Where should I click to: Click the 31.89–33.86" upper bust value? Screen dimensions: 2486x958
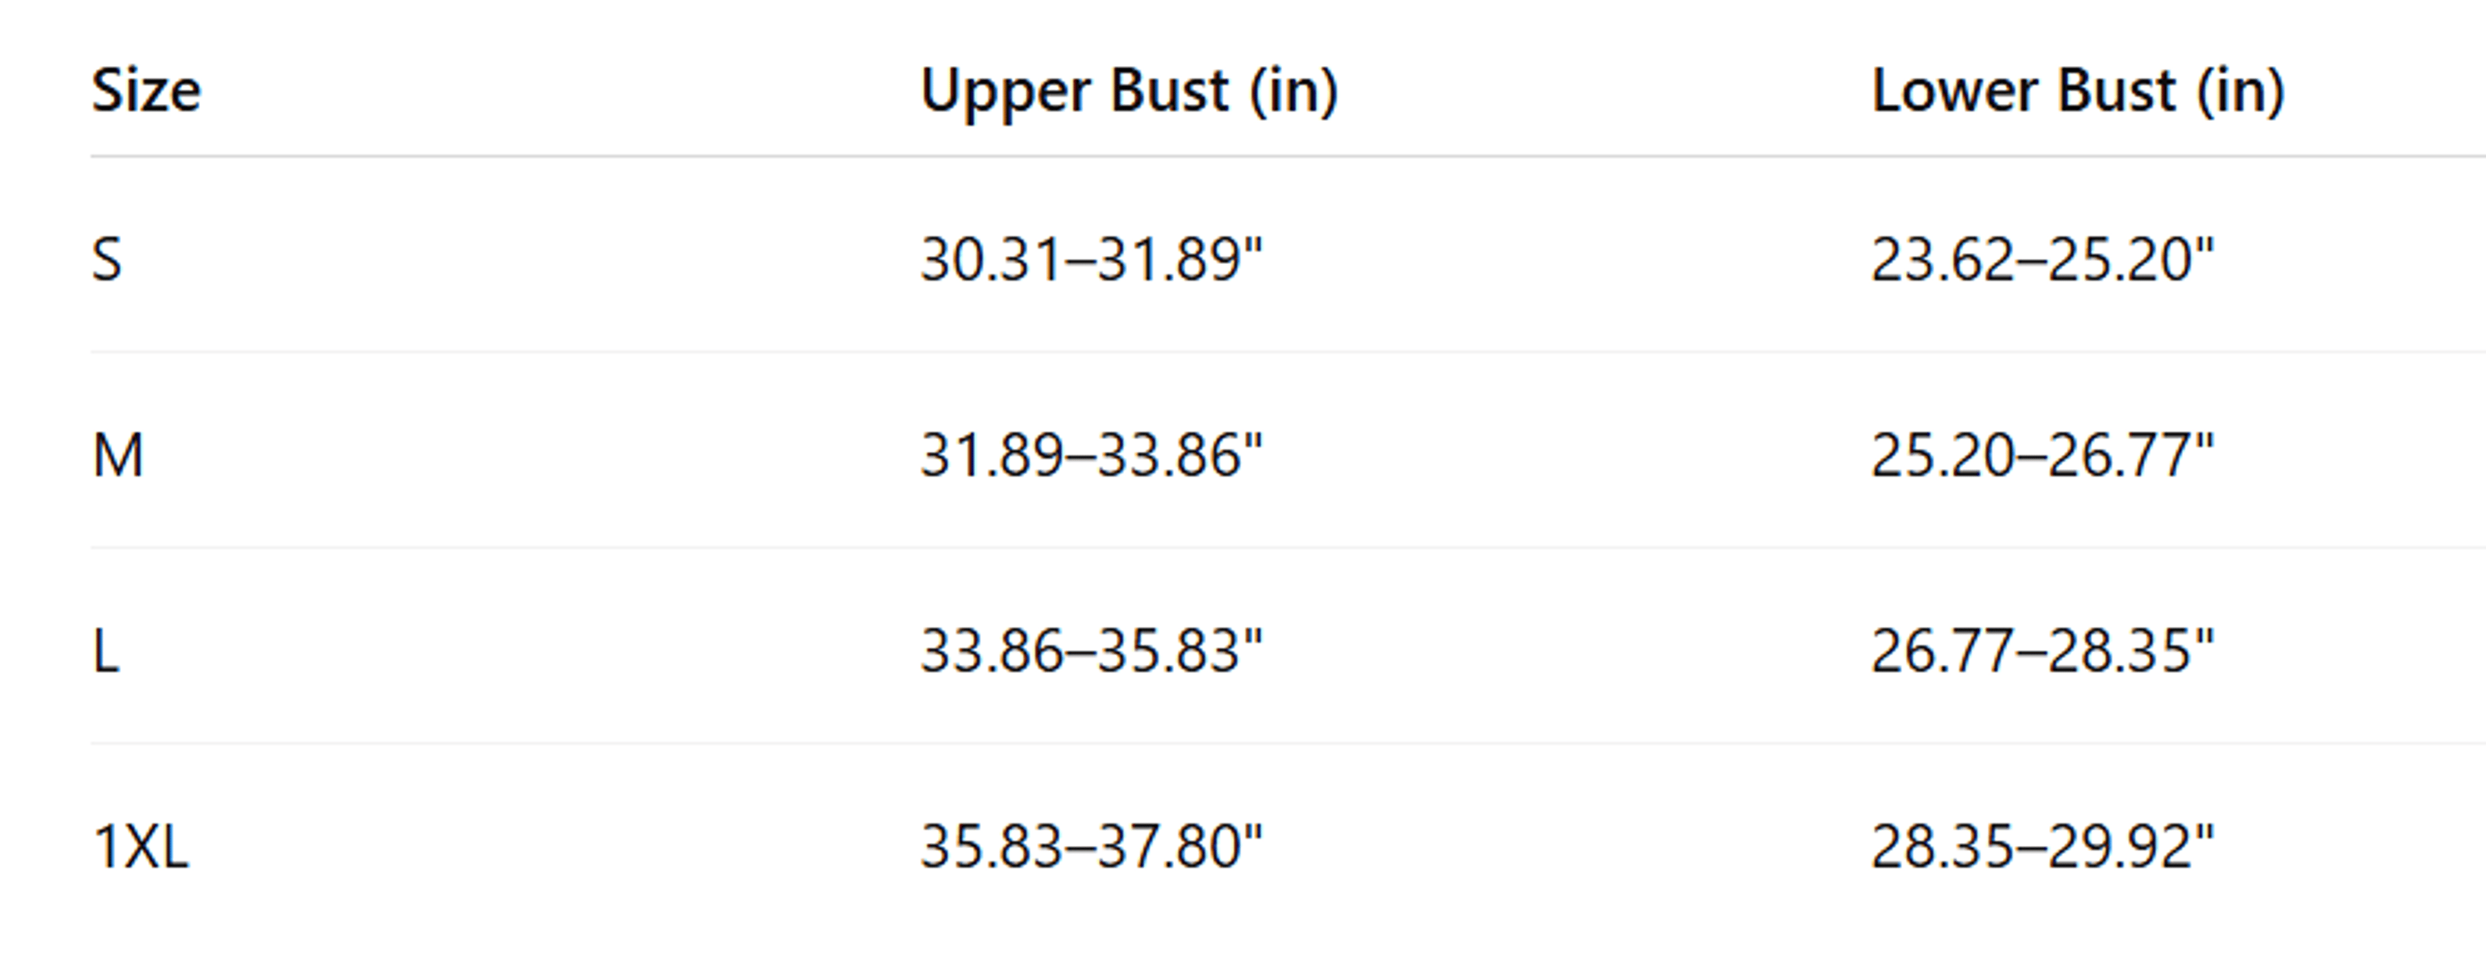click(1090, 456)
